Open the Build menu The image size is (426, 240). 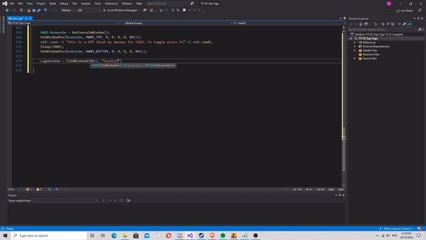coord(53,3)
